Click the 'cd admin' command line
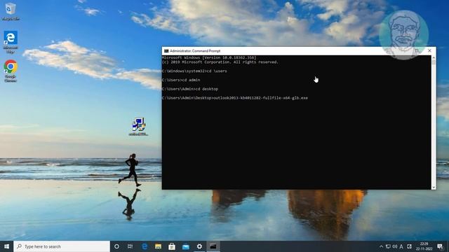The height and width of the screenshot is (252, 449). pos(181,80)
